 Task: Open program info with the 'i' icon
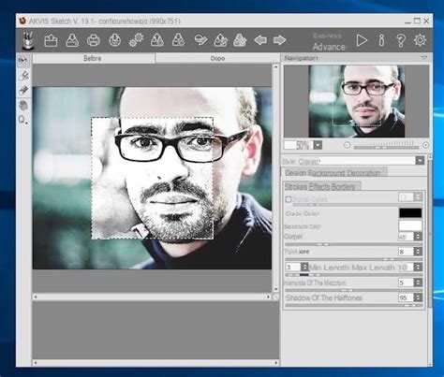coord(381,40)
